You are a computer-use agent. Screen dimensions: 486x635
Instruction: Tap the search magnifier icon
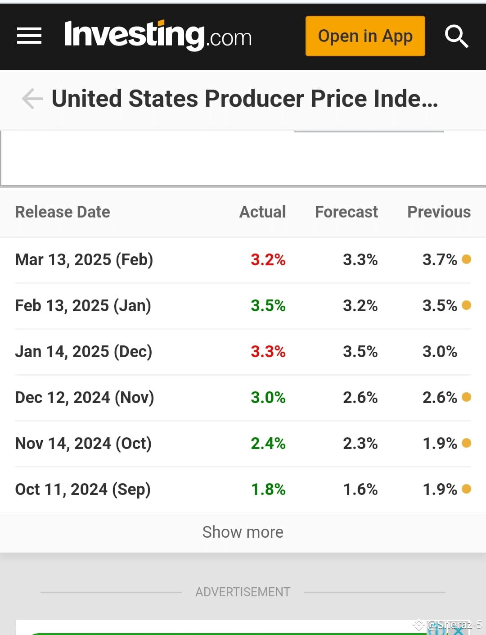(457, 36)
